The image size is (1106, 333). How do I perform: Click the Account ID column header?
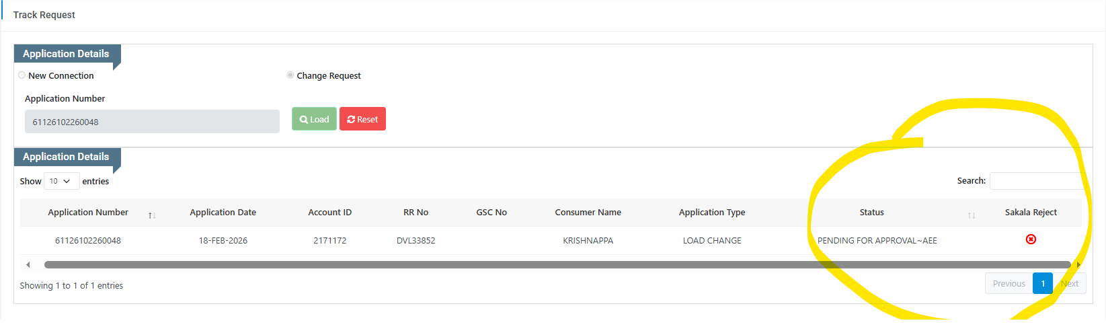click(x=329, y=212)
